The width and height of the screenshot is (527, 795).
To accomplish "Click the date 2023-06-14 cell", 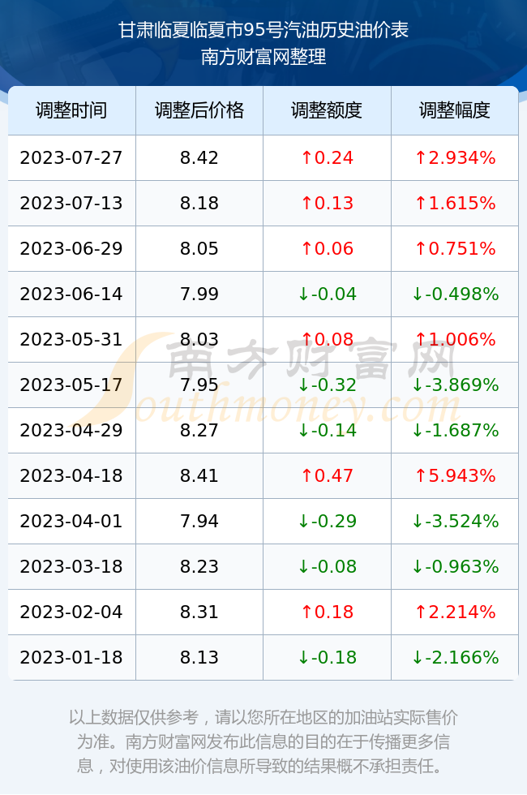I will (71, 294).
